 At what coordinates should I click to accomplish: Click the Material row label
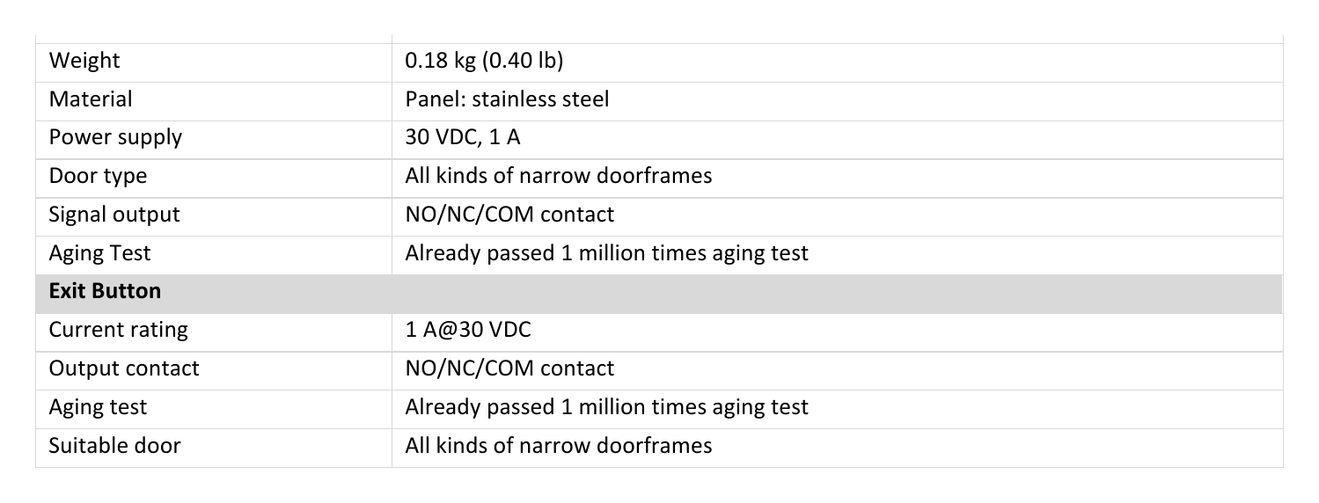[91, 99]
